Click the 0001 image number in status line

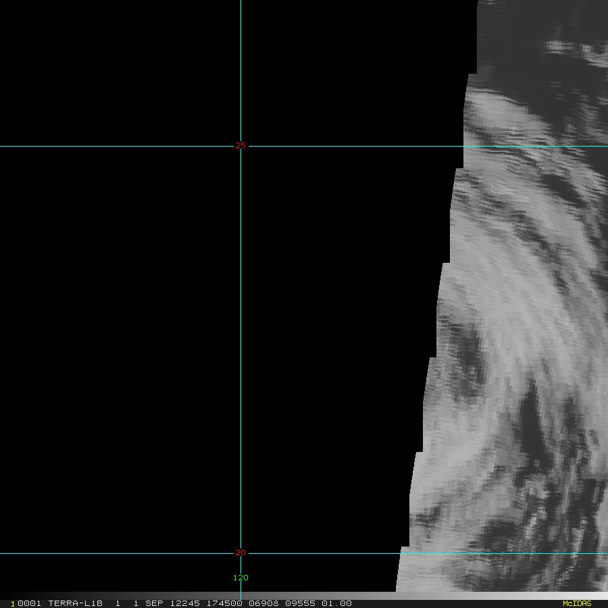(x=29, y=603)
